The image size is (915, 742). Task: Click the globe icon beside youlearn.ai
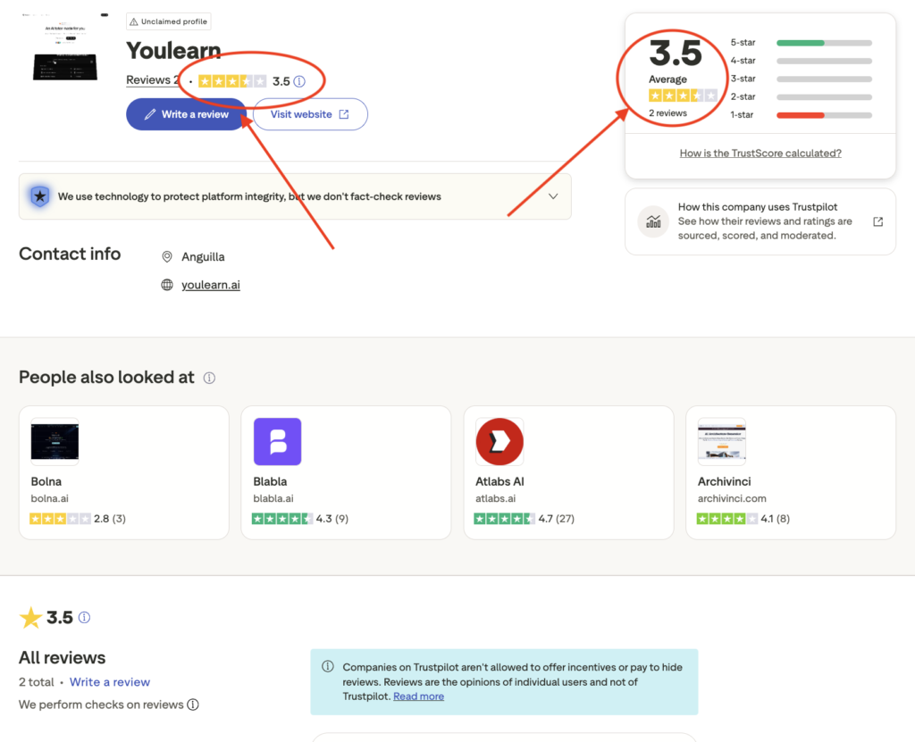click(x=167, y=285)
